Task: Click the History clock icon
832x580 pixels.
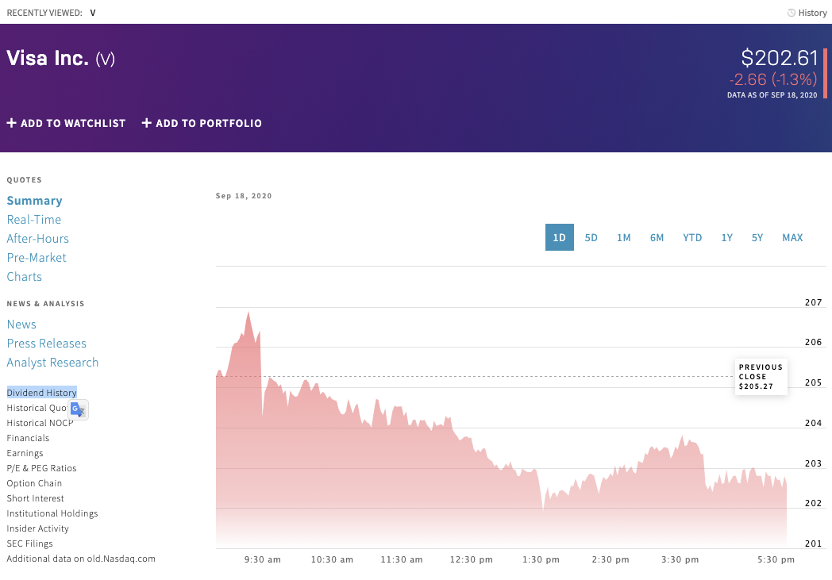Action: coord(792,13)
